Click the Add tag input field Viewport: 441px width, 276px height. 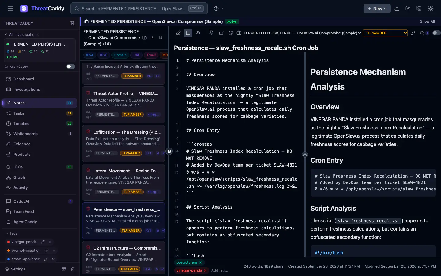coord(220,270)
